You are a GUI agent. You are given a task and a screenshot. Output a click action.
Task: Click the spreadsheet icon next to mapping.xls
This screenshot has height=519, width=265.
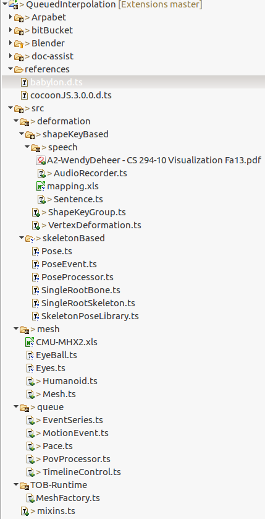[x=41, y=186]
